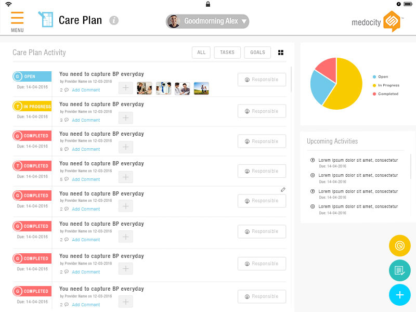Viewport: 416px width, 312px height.
Task: Expand the IN PROGRESS task's Responsible selector
Action: coord(262,111)
